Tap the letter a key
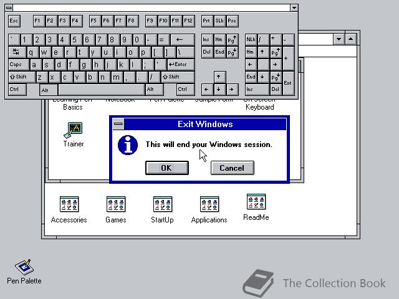 36,65
